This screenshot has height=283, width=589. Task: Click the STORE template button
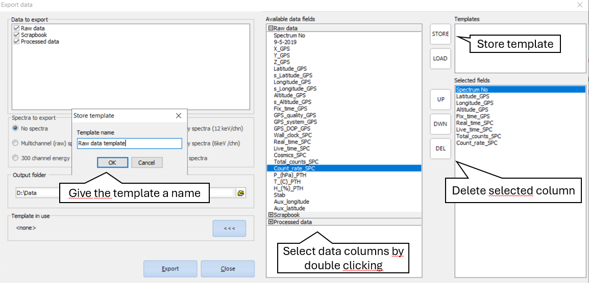440,34
